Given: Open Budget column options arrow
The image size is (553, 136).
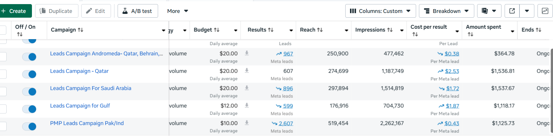Looking at the screenshot, I should tap(236, 30).
